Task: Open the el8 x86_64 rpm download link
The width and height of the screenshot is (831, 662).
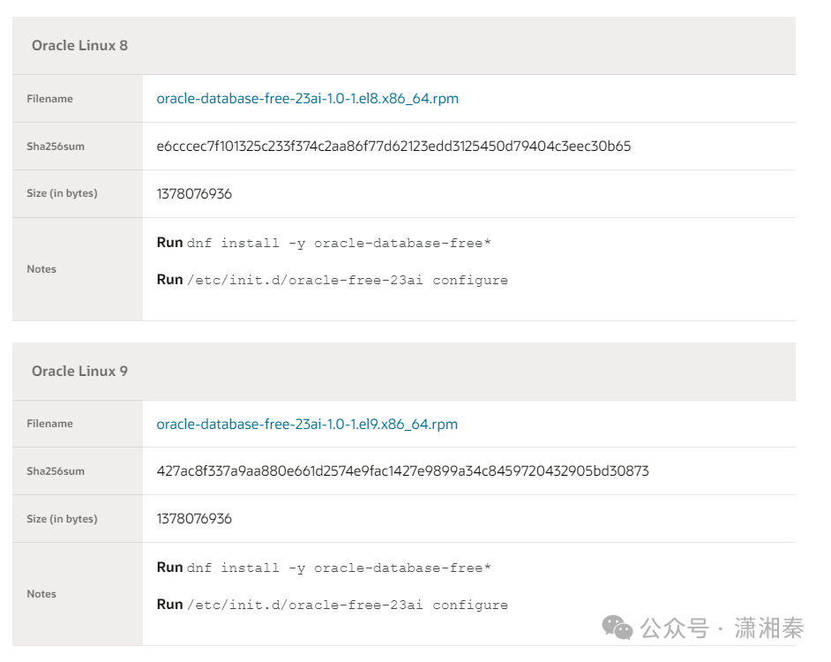Action: [x=307, y=99]
